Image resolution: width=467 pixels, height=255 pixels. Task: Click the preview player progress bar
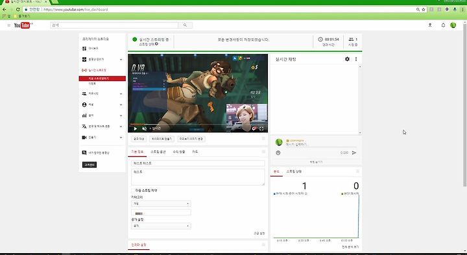tap(198, 125)
